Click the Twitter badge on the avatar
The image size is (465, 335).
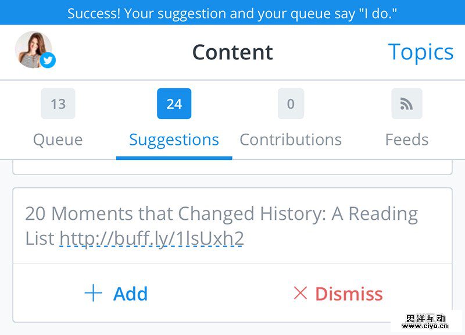[x=48, y=60]
